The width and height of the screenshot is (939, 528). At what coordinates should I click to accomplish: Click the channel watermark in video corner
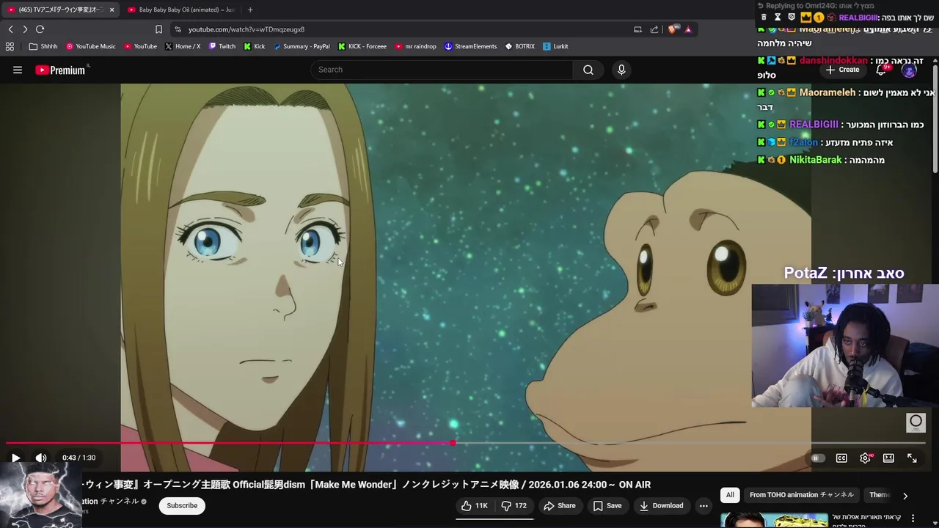(x=916, y=422)
